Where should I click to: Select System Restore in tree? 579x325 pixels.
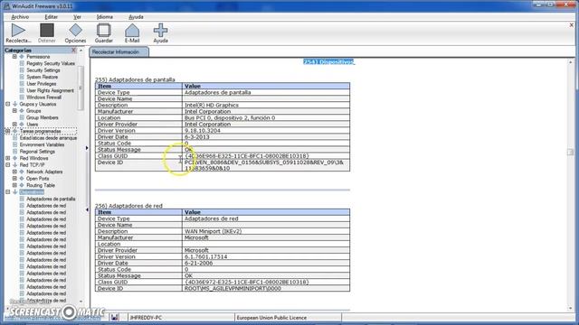(43, 77)
